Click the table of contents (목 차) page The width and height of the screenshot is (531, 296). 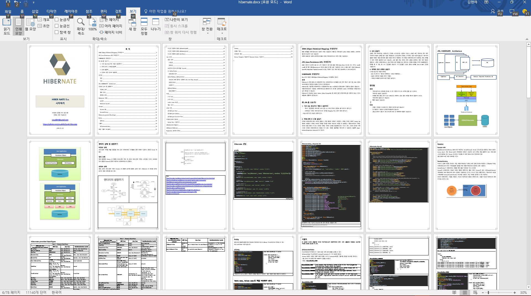127,90
